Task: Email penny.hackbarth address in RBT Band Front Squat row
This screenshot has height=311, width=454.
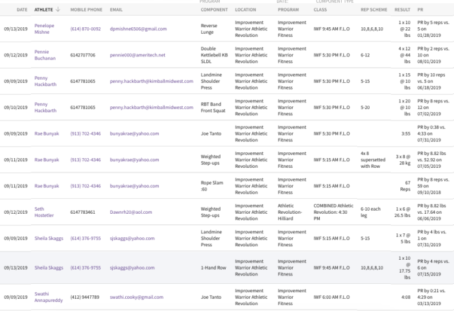Action: pyautogui.click(x=151, y=108)
